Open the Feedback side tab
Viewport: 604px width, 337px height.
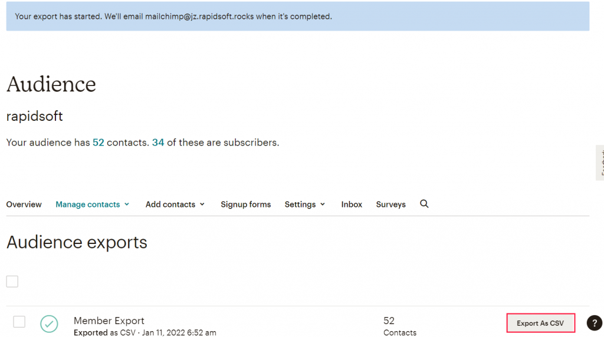point(600,163)
